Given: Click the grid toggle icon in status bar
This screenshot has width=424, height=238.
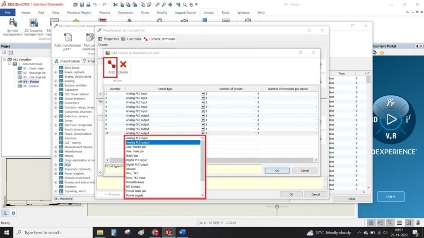Looking at the screenshot, I should click(371, 223).
